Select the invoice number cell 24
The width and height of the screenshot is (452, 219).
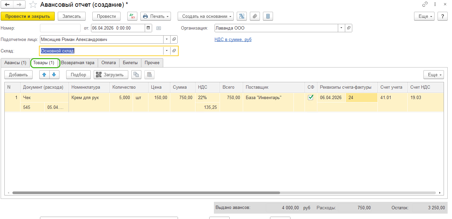point(362,98)
